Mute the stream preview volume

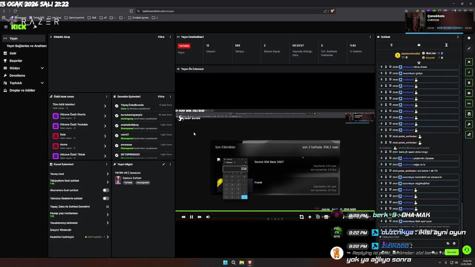click(208, 217)
